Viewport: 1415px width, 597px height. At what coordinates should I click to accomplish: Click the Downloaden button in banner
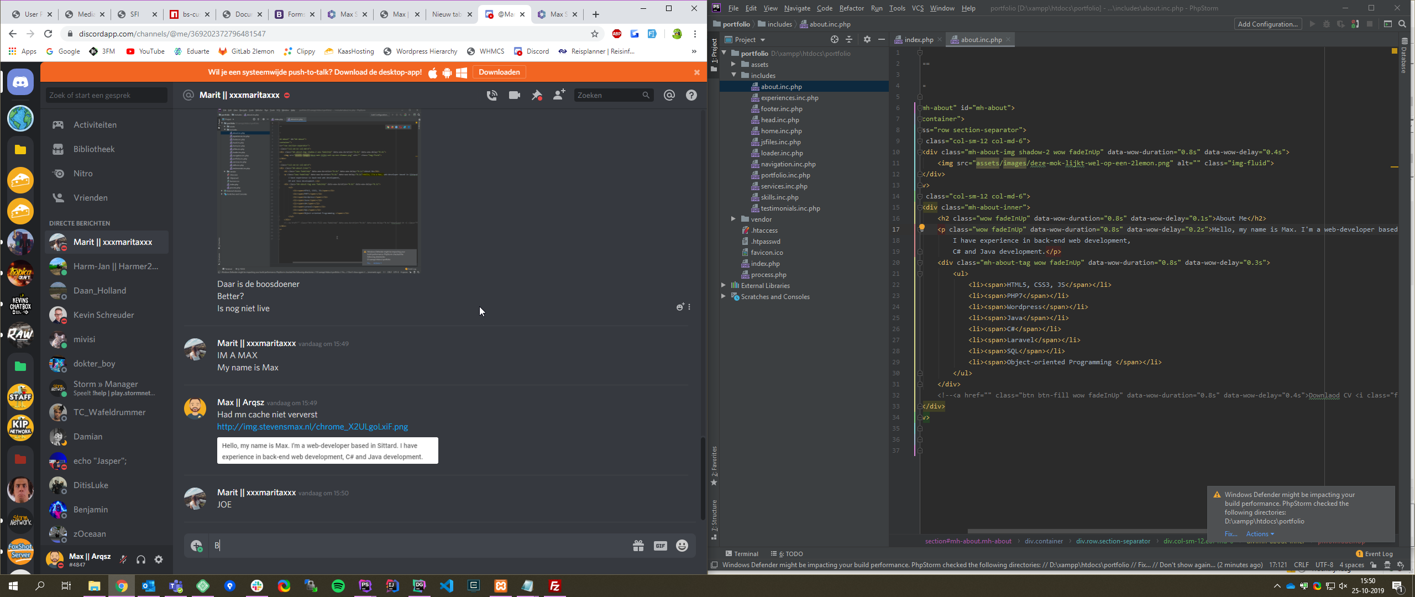click(499, 72)
